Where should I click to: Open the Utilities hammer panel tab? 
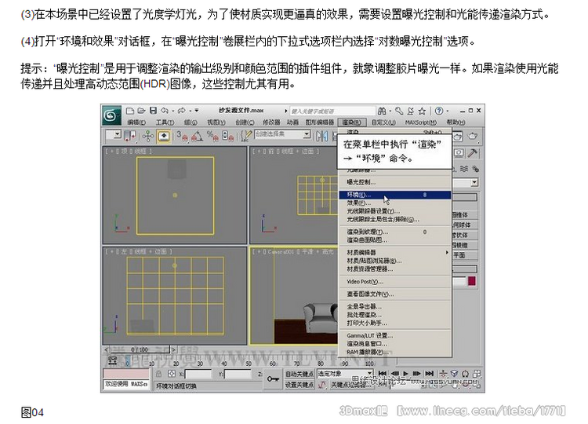tap(473, 153)
